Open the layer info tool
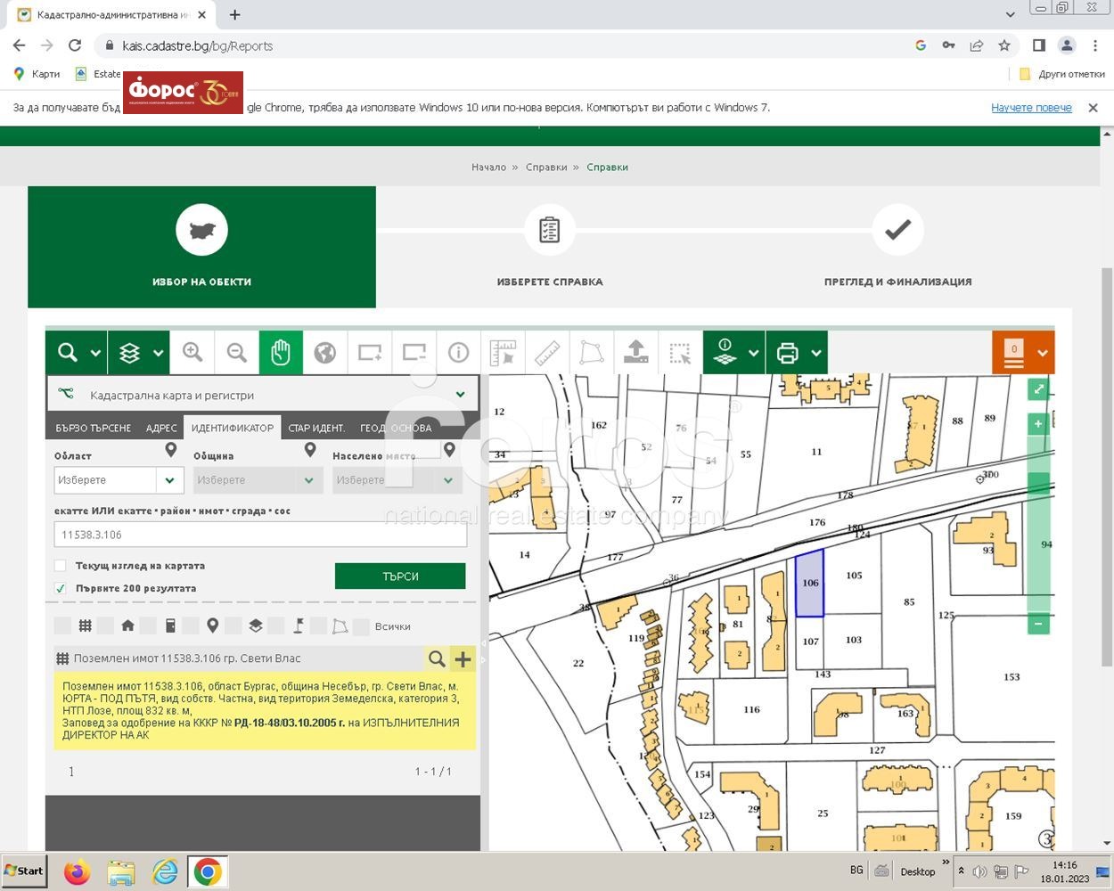The width and height of the screenshot is (1114, 891). coord(725,353)
